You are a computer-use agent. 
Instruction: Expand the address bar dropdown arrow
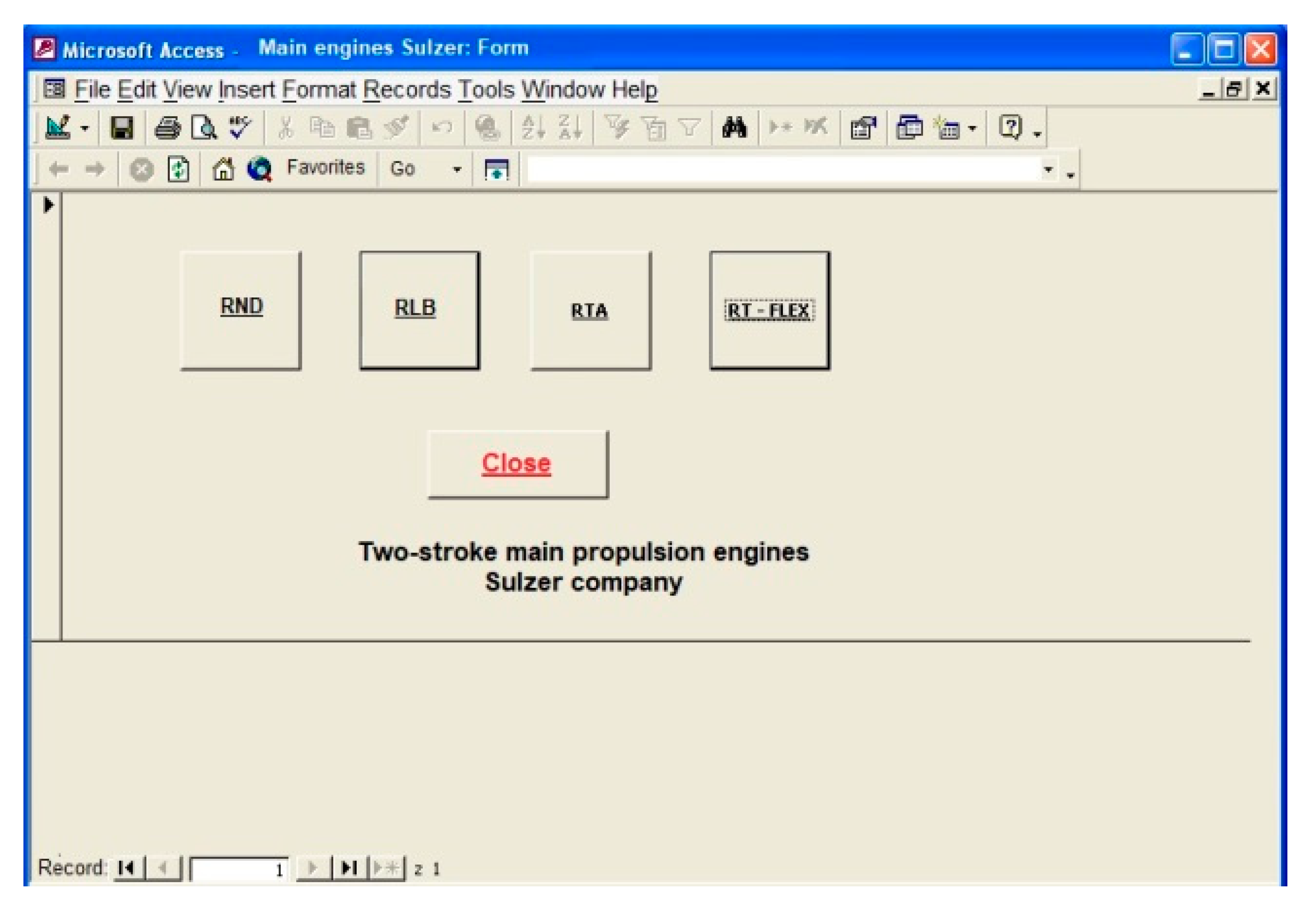(x=1048, y=169)
